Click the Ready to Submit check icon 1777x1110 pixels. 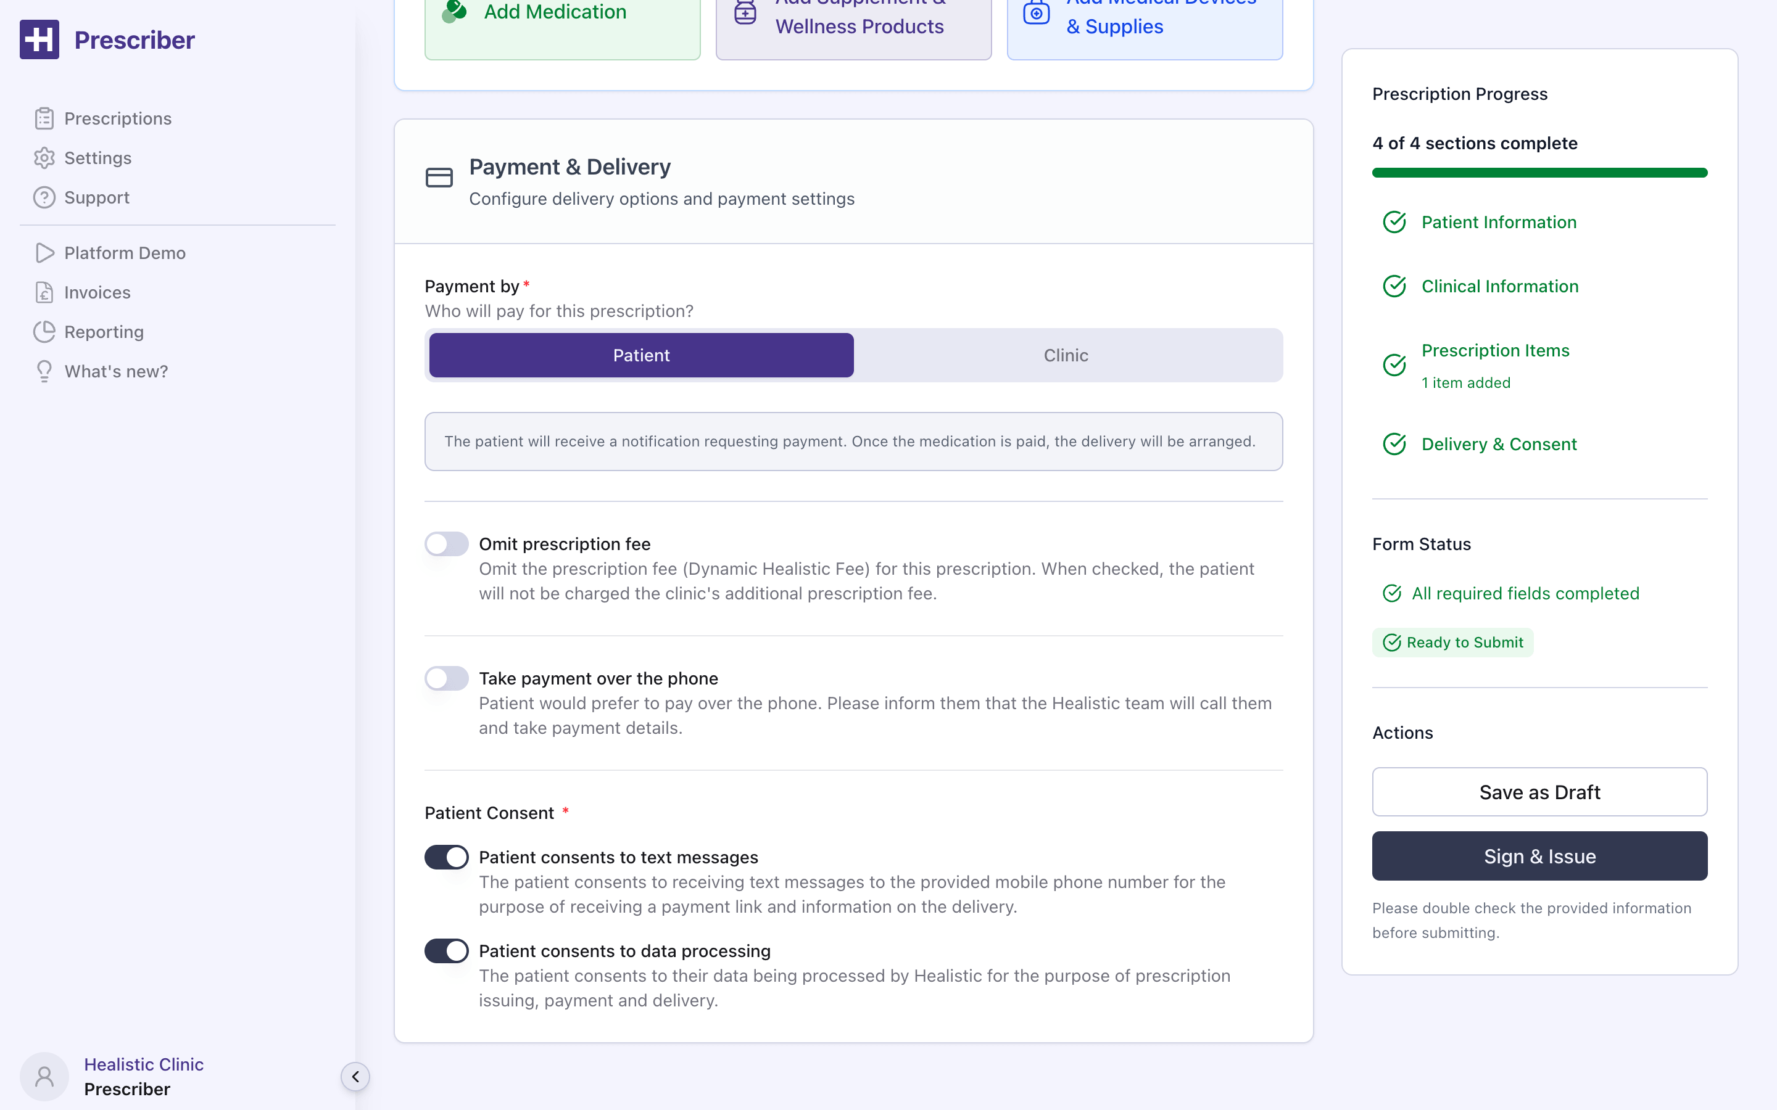click(x=1392, y=643)
